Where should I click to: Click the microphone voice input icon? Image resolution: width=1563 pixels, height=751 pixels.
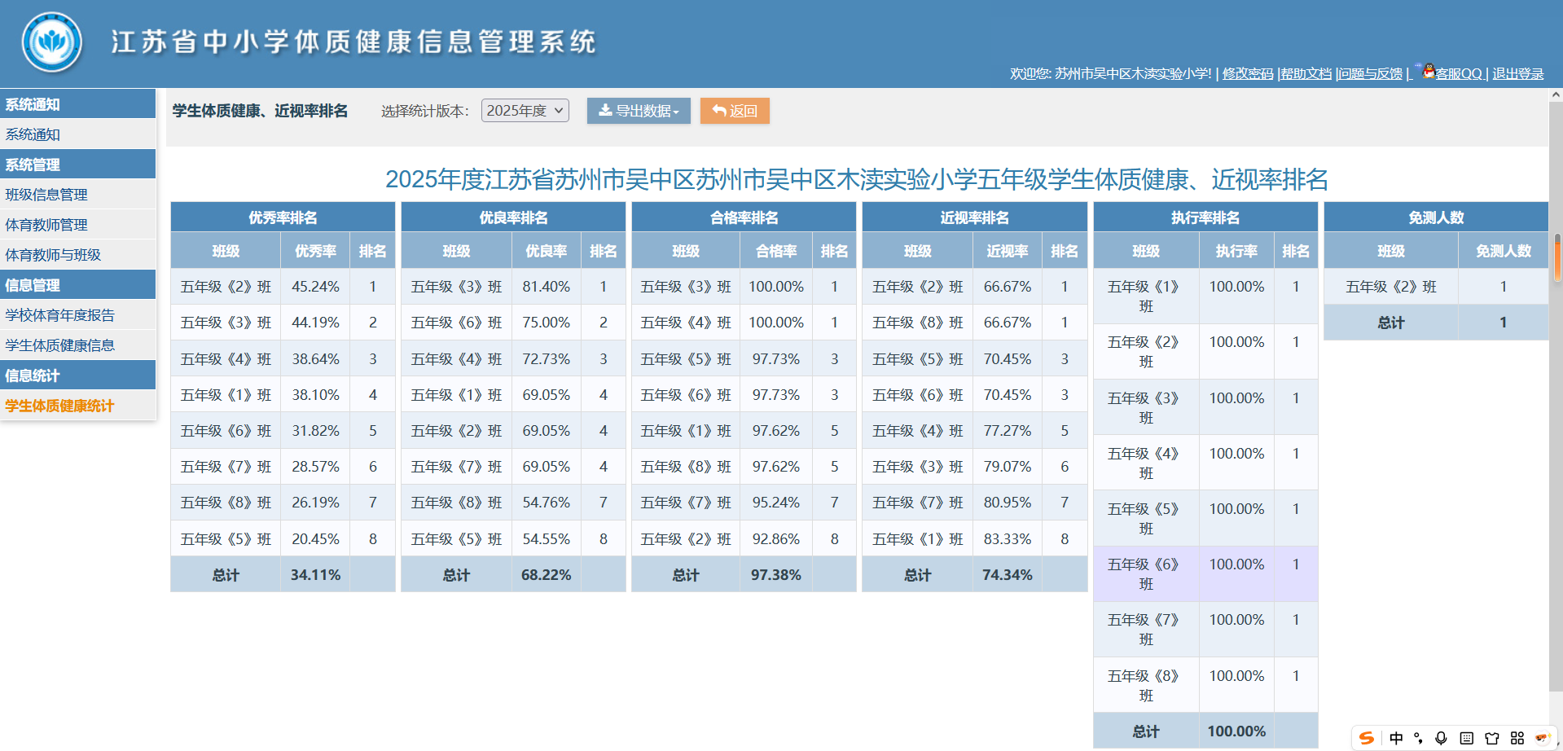click(1441, 738)
